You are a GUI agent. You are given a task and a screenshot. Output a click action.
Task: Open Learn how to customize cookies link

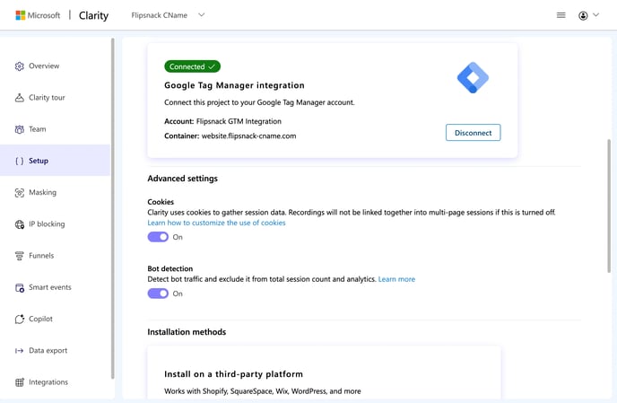click(216, 223)
